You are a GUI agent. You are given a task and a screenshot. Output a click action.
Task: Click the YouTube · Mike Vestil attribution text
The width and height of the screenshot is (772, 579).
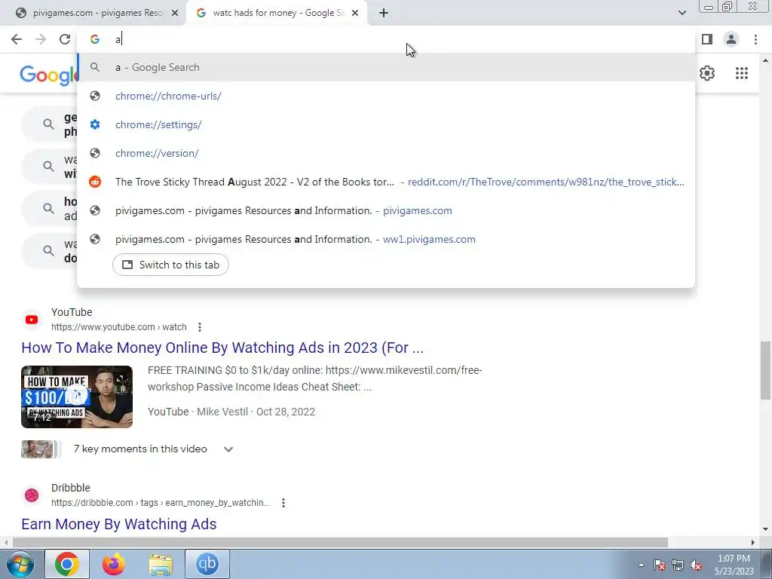198,412
